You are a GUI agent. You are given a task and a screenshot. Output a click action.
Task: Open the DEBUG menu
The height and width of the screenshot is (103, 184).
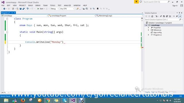pyautogui.click(x=38, y=5)
